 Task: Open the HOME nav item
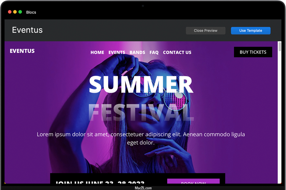point(97,52)
